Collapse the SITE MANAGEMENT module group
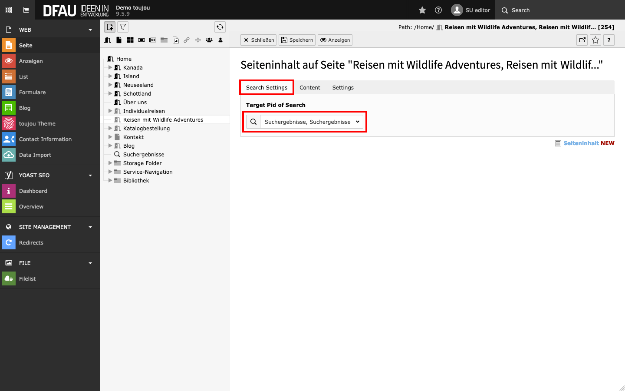This screenshot has width=625, height=391. tap(90, 227)
